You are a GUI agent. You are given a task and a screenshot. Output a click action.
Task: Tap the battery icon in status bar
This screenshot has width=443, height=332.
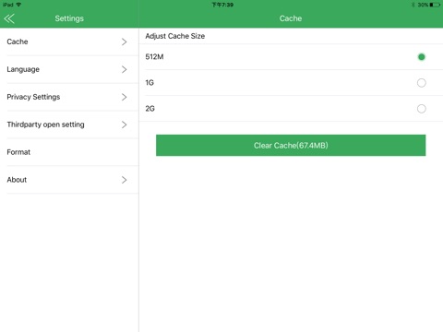click(436, 5)
